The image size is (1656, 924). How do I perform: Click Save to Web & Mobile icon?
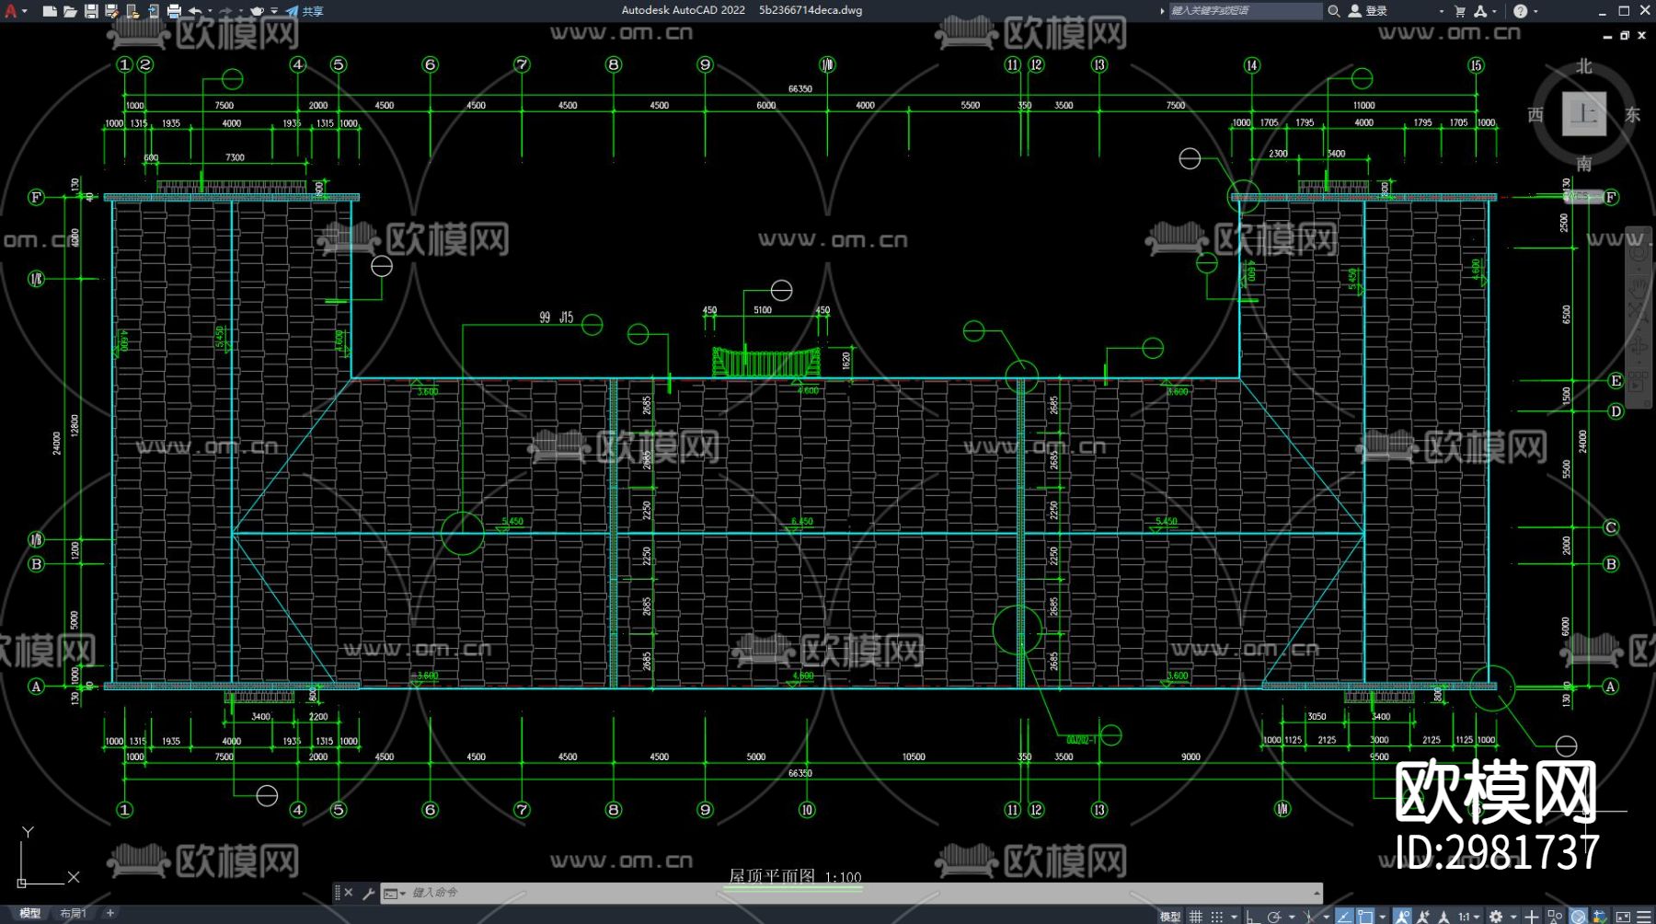point(154,11)
